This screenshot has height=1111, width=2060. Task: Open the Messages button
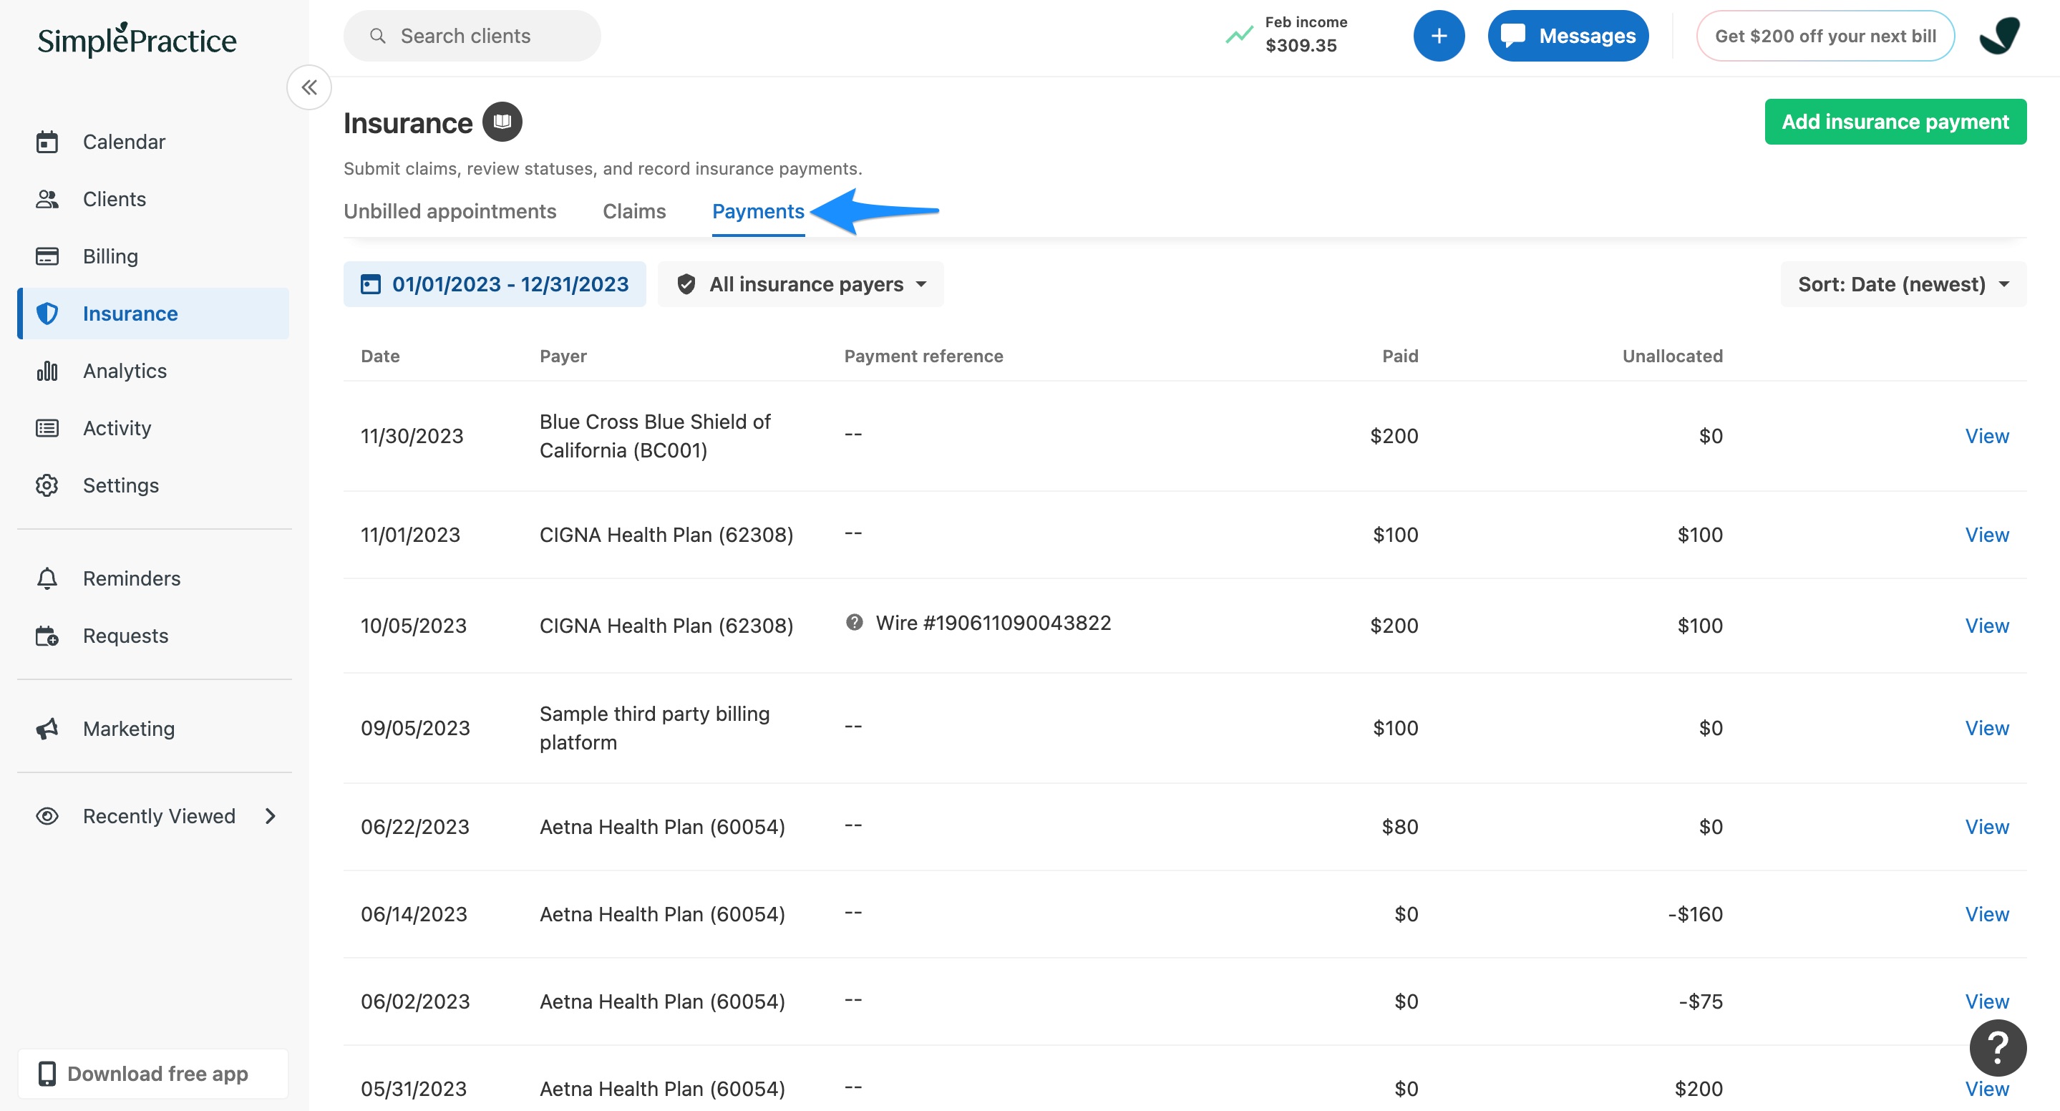pos(1568,36)
